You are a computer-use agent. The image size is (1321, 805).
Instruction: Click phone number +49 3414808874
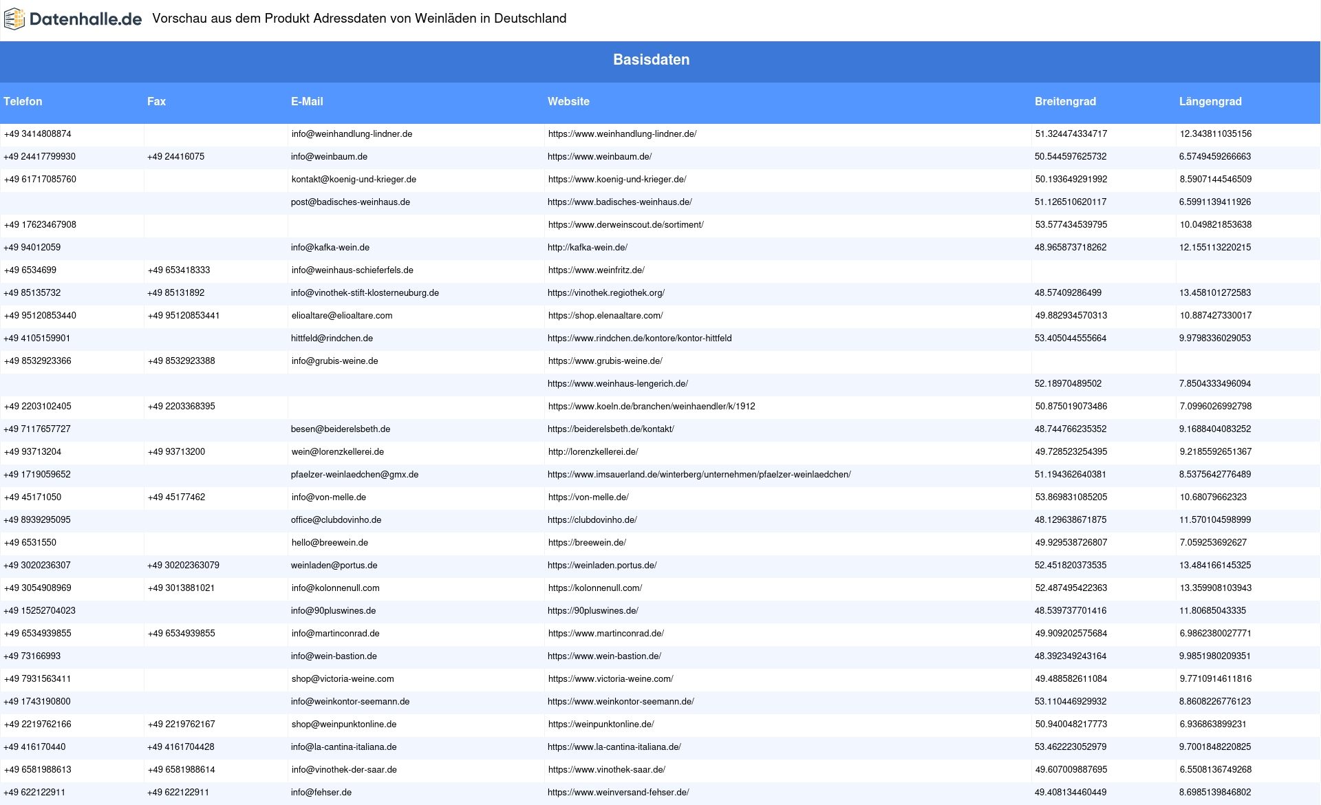click(x=38, y=134)
